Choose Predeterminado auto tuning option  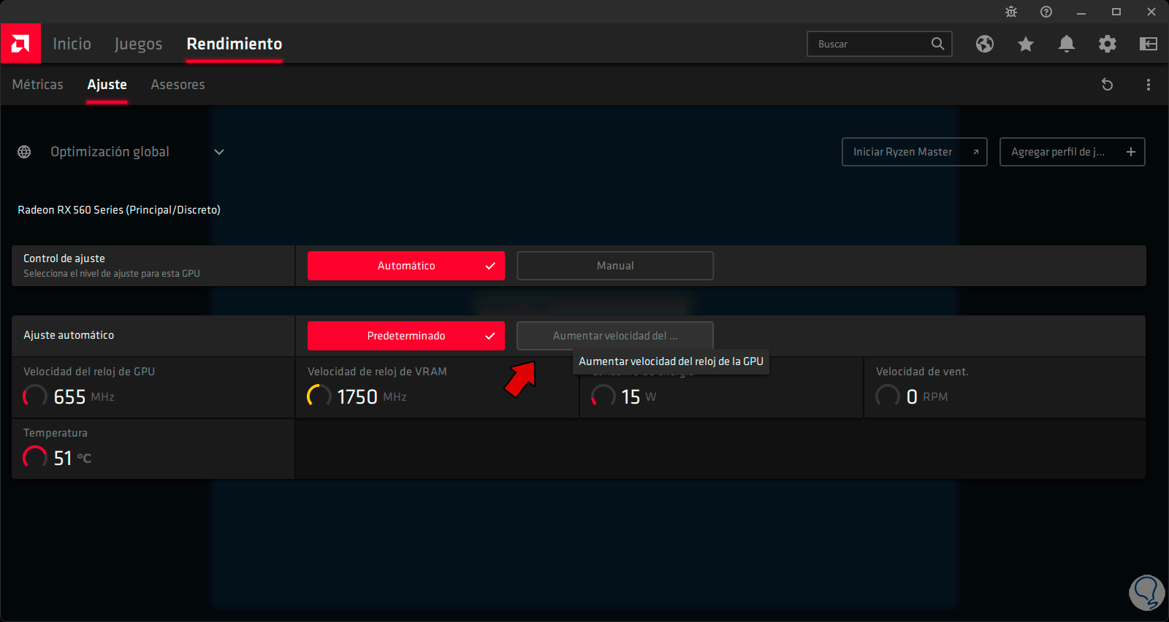pyautogui.click(x=406, y=336)
